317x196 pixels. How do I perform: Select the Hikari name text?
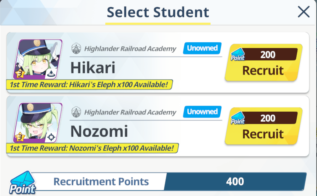[x=93, y=68]
